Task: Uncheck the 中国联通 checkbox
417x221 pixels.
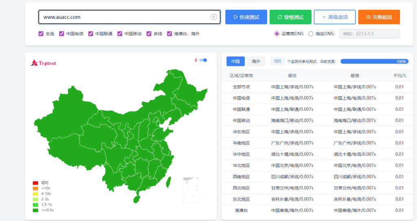Action: 91,33
